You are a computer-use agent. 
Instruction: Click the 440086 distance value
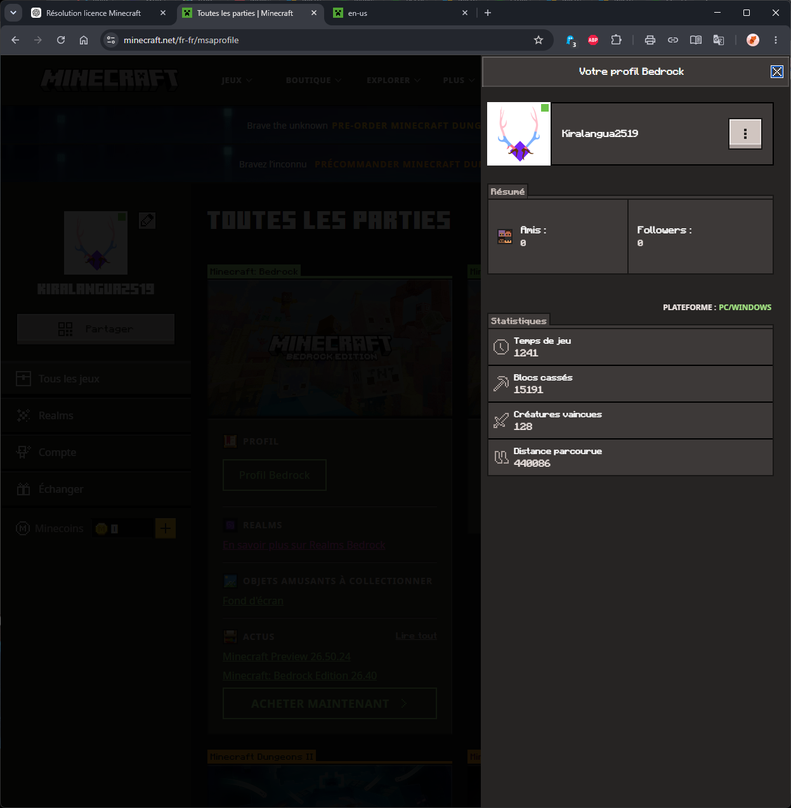(x=532, y=464)
